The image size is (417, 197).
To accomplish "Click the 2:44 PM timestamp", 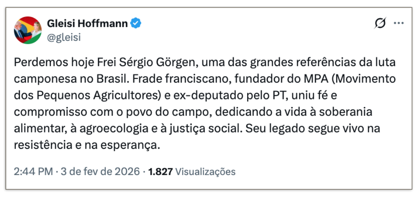I will coord(33,171).
